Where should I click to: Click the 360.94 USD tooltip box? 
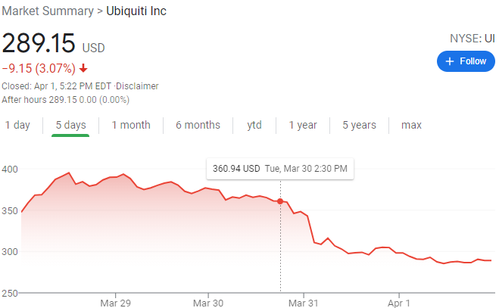280,169
